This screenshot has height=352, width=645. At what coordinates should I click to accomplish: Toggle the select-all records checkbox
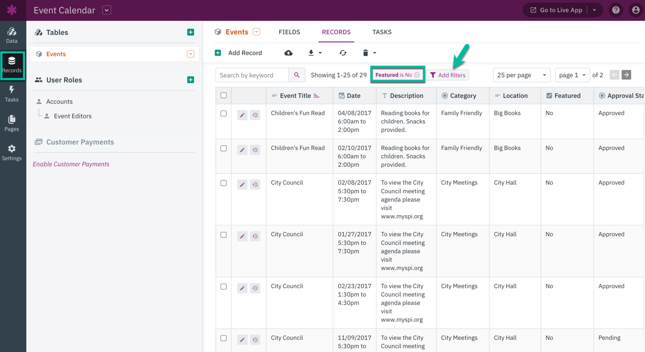coord(224,95)
